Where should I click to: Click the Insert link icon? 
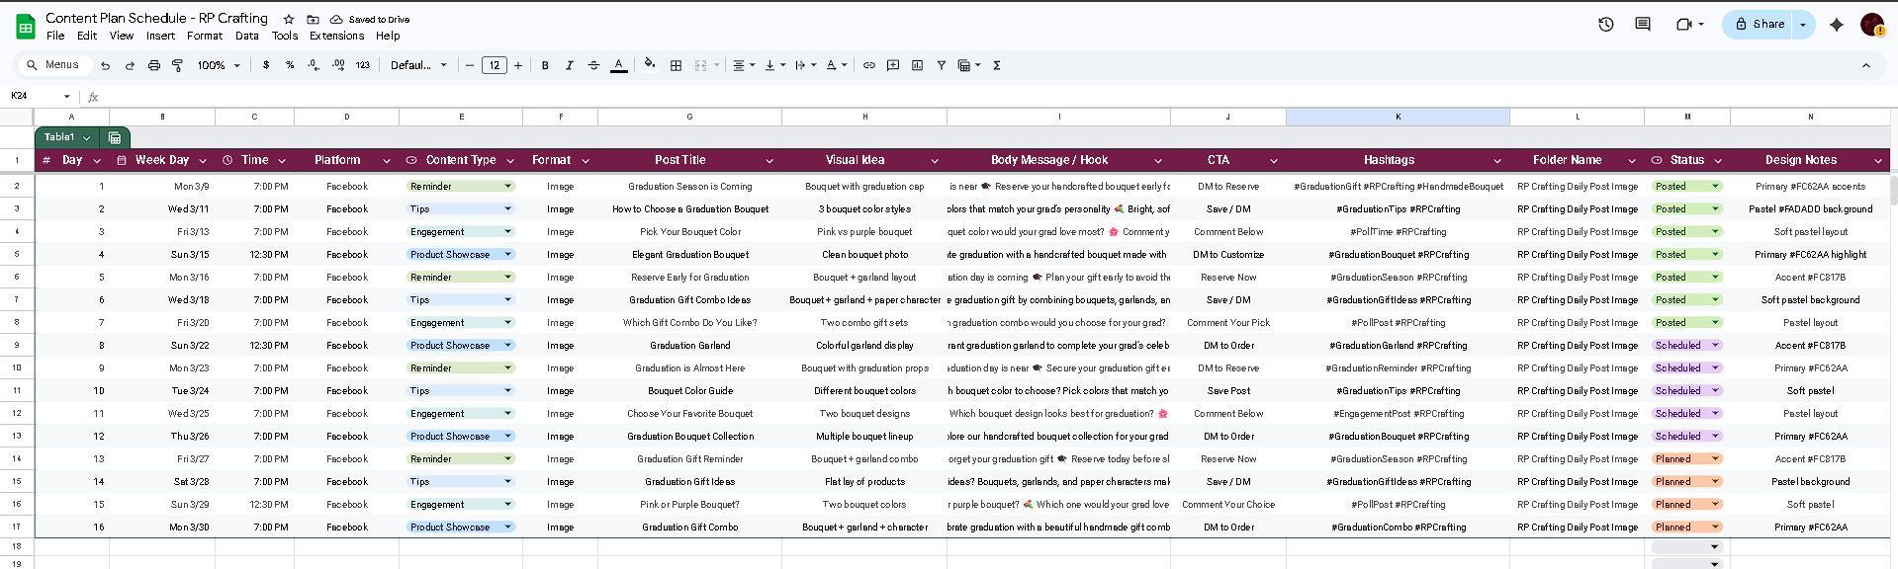coord(869,65)
